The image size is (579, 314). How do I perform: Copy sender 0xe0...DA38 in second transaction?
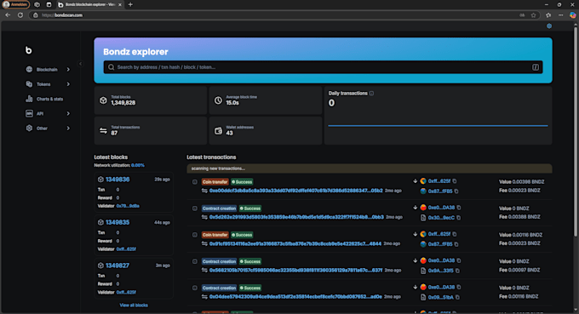(x=459, y=208)
